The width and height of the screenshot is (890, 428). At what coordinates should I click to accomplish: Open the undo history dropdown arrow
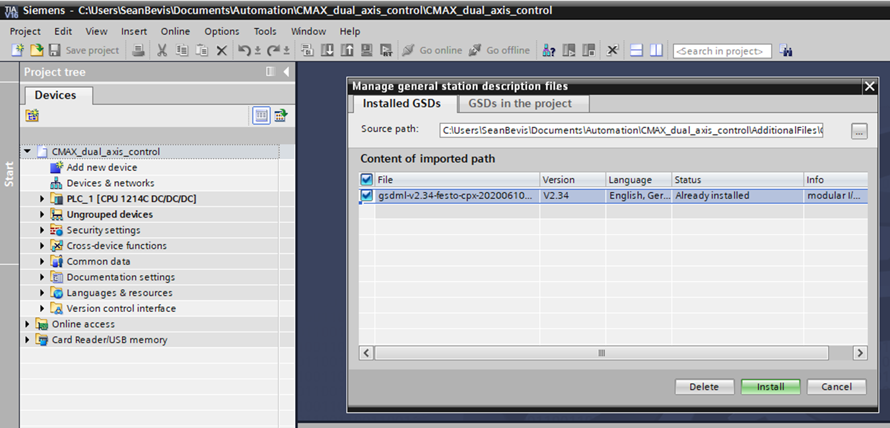[x=257, y=51]
